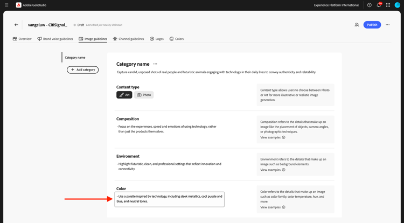Screen dimensions: 404x223
Task: View examples for Composition
Action: pos(273,137)
